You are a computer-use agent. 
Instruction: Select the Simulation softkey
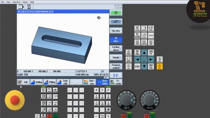[103, 82]
